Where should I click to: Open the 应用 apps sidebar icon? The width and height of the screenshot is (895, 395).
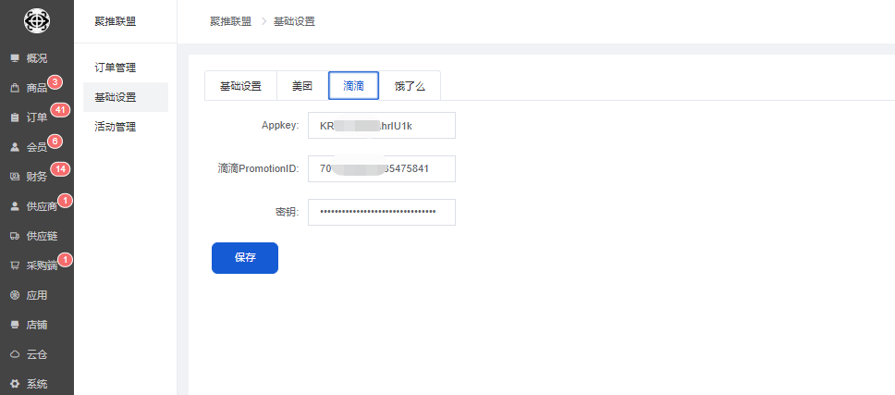(15, 295)
